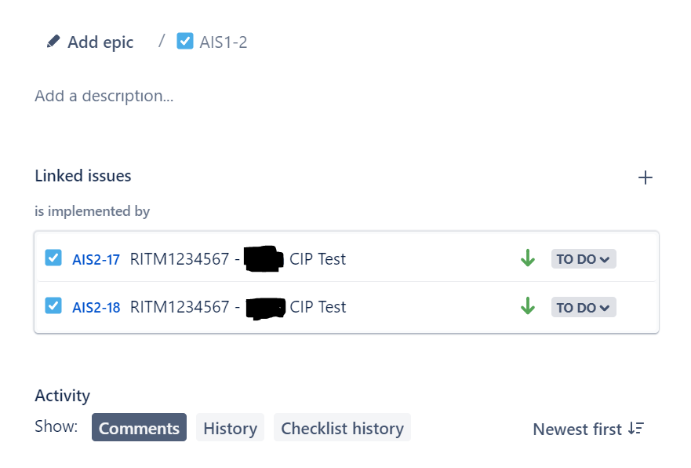
Task: Toggle the checkbox on the AIS2-18 linked issue
Action: click(x=53, y=305)
